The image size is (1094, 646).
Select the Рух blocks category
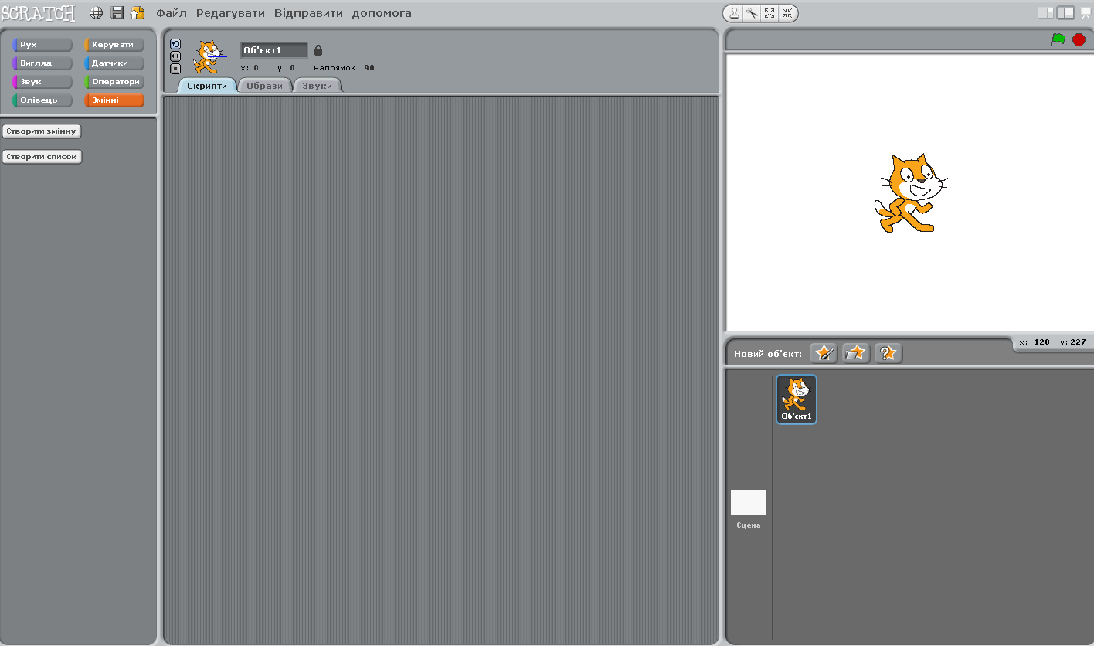tap(42, 45)
